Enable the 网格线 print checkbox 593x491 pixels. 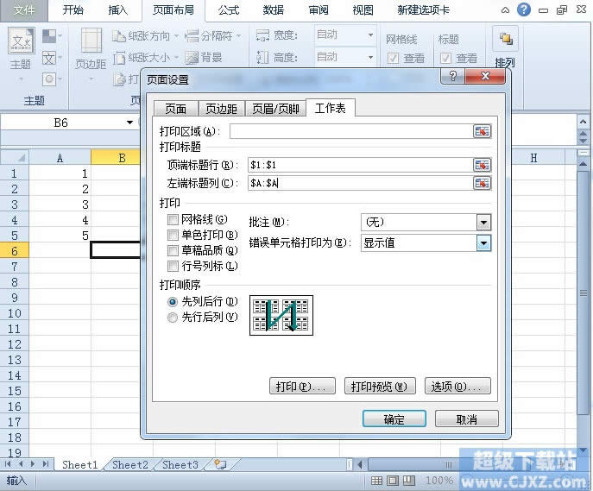point(173,220)
